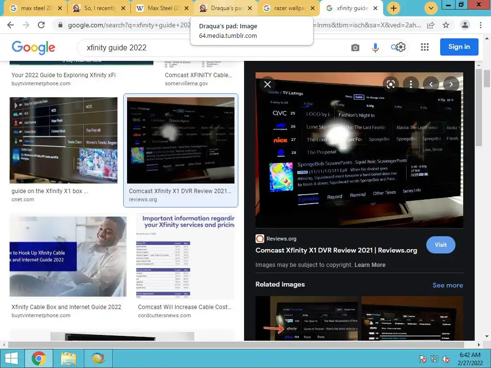This screenshot has height=368, width=491.
Task: Click the Action Center flag tray icon
Action: 423,359
